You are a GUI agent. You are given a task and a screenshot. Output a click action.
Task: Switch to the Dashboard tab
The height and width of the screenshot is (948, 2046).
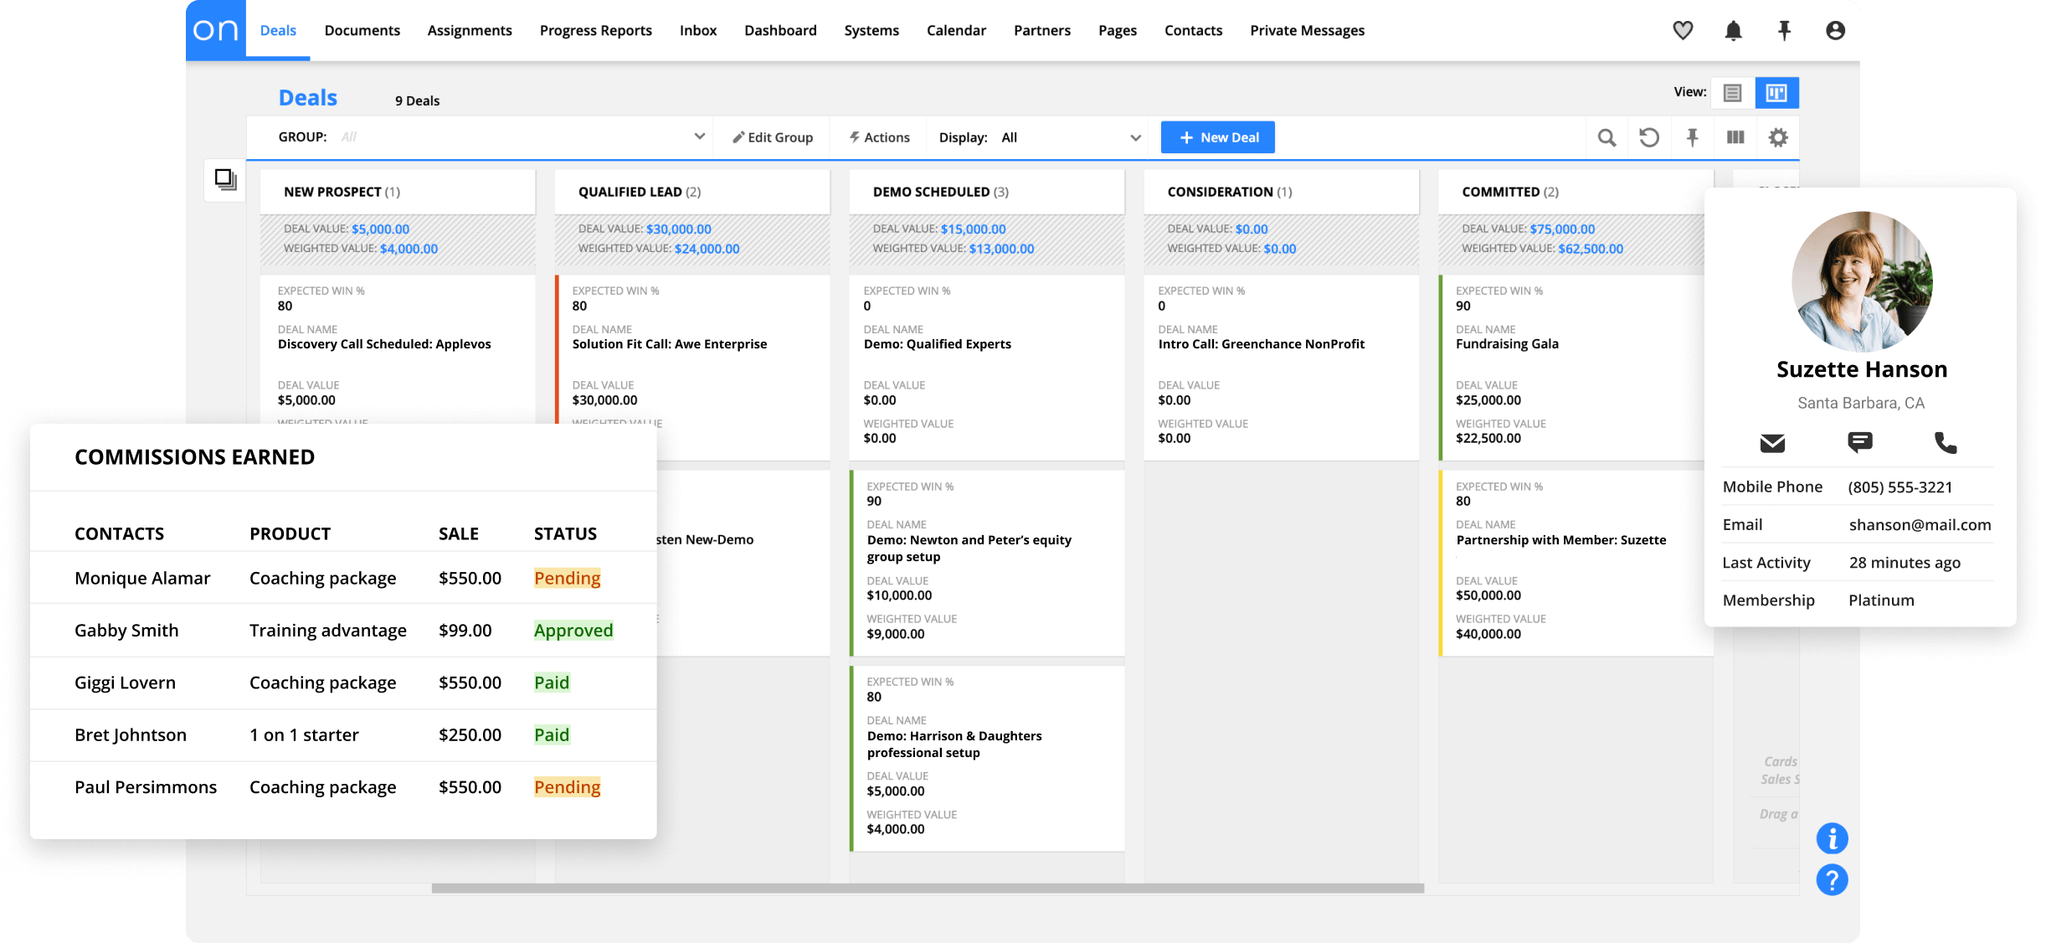[780, 30]
